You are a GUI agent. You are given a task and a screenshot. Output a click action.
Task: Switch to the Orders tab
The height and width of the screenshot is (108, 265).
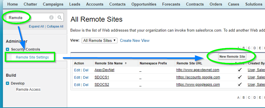[216, 4]
